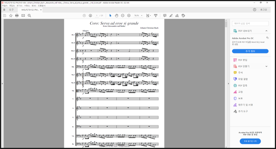The height and width of the screenshot is (149, 276).
Task: Send file by email icon
Action: 23,16
